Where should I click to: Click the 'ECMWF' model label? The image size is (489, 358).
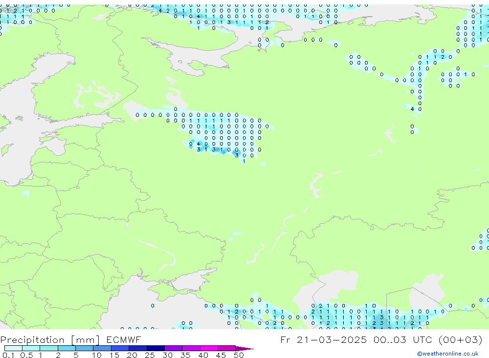point(124,339)
